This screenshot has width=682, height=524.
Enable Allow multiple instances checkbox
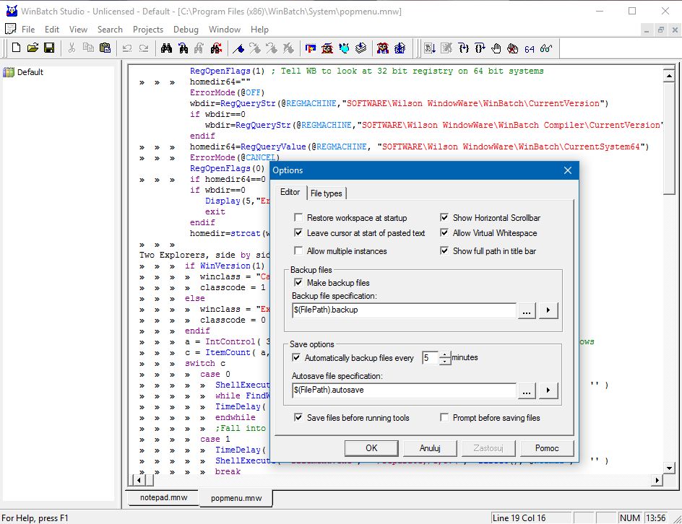point(298,250)
